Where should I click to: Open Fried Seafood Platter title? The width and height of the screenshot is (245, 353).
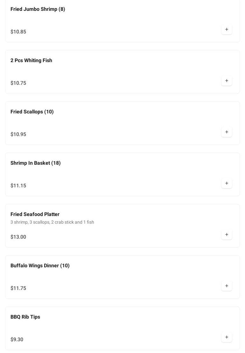[x=35, y=214]
